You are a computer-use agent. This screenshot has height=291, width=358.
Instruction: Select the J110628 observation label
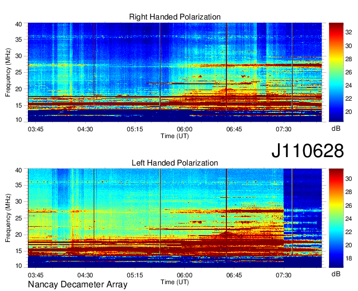tap(307, 151)
